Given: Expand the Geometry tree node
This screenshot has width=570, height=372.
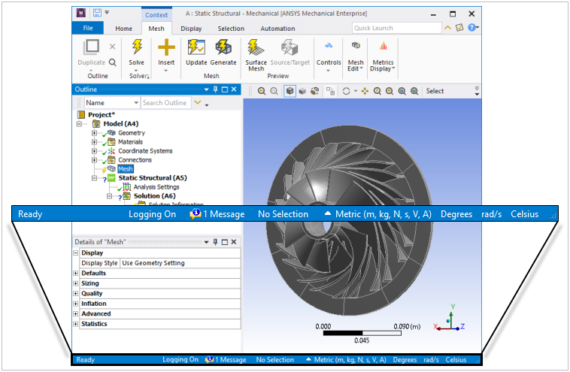Looking at the screenshot, I should click(x=94, y=133).
